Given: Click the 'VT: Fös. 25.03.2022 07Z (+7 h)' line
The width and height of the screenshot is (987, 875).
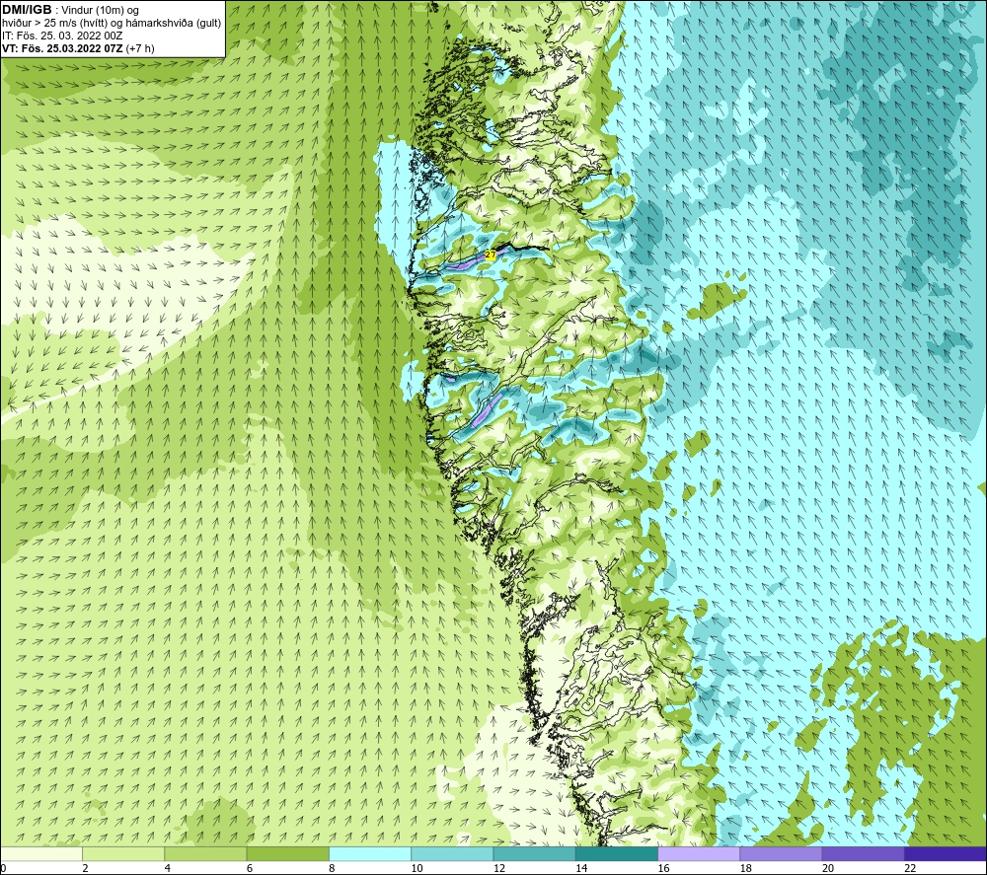Looking at the screenshot, I should pos(78,48).
